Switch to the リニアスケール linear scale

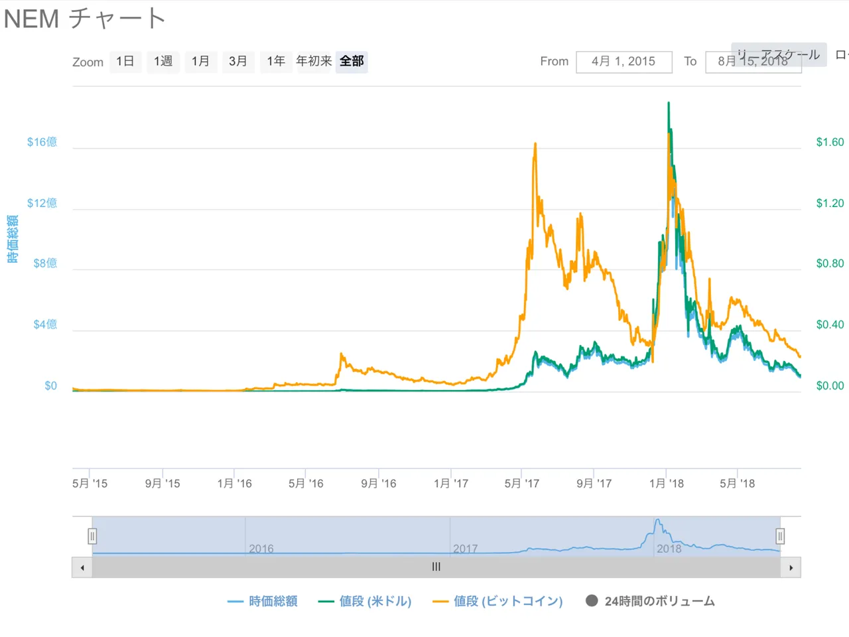[779, 55]
